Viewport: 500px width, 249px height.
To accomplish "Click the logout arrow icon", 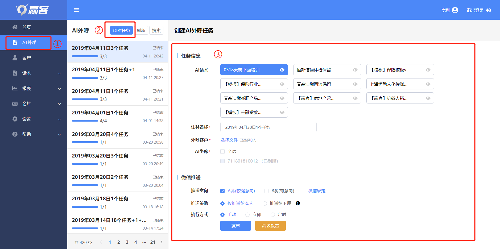I will (488, 10).
